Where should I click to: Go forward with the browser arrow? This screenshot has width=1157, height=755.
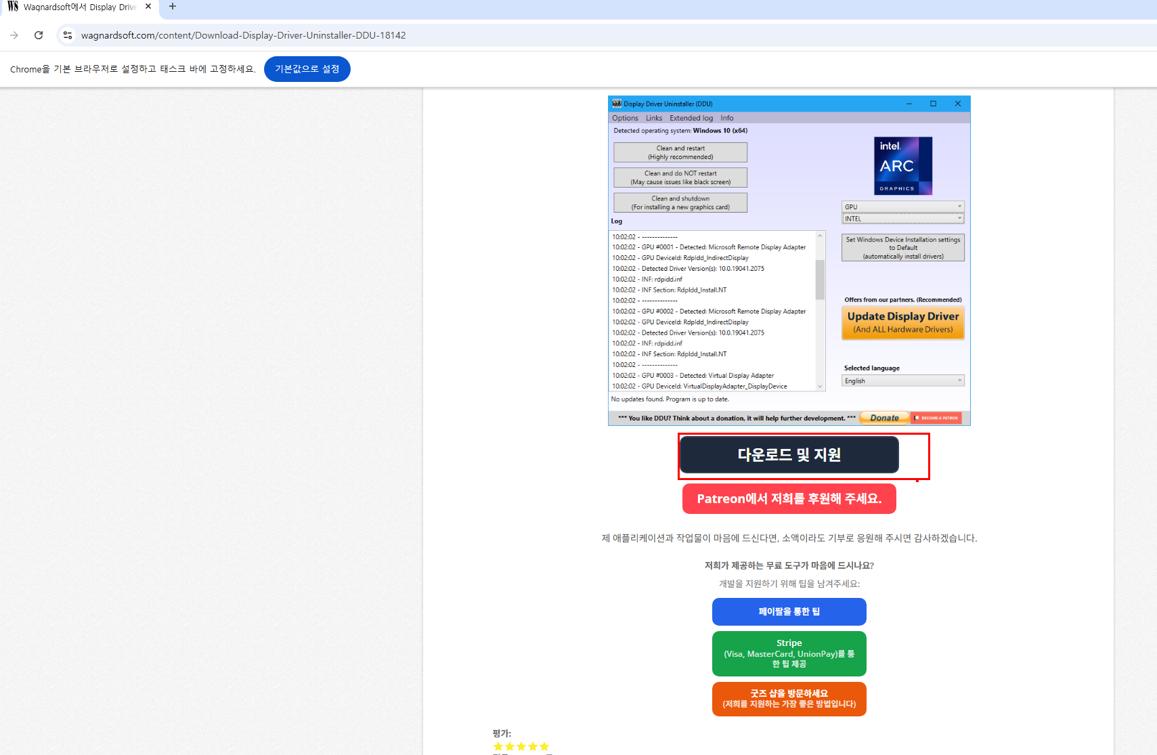click(x=14, y=35)
